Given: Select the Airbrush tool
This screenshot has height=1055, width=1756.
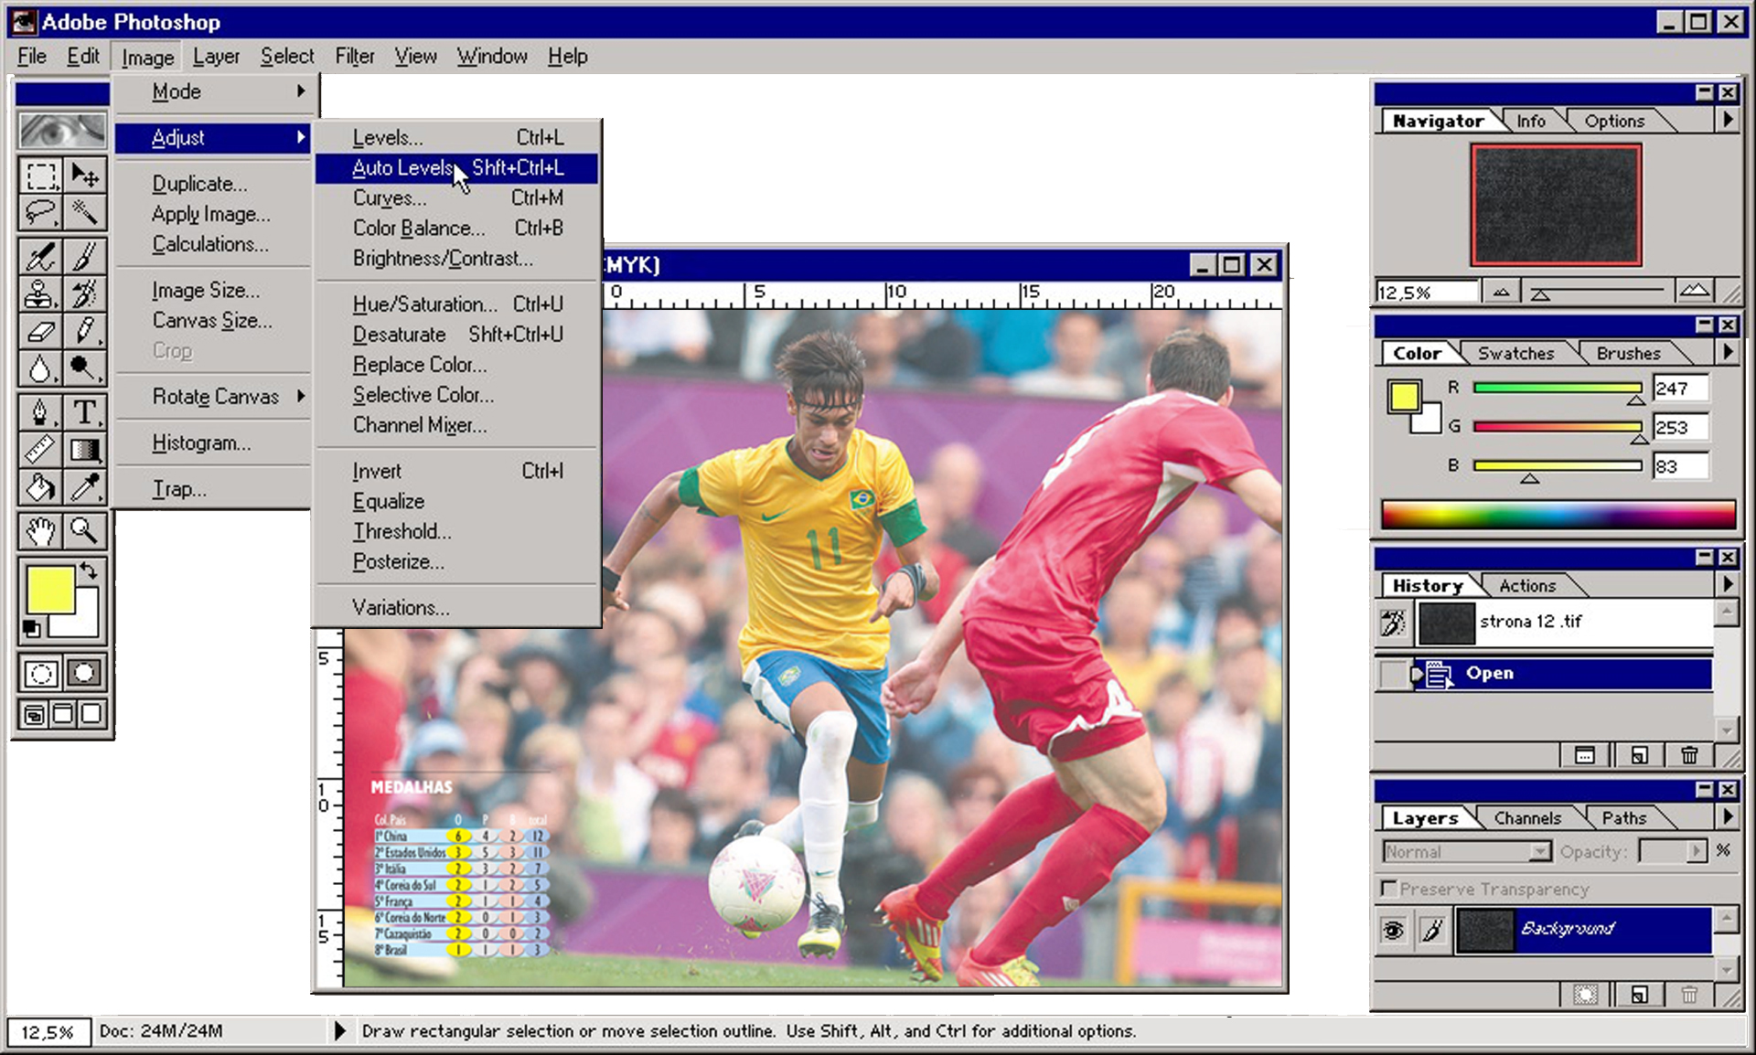Looking at the screenshot, I should click(41, 256).
